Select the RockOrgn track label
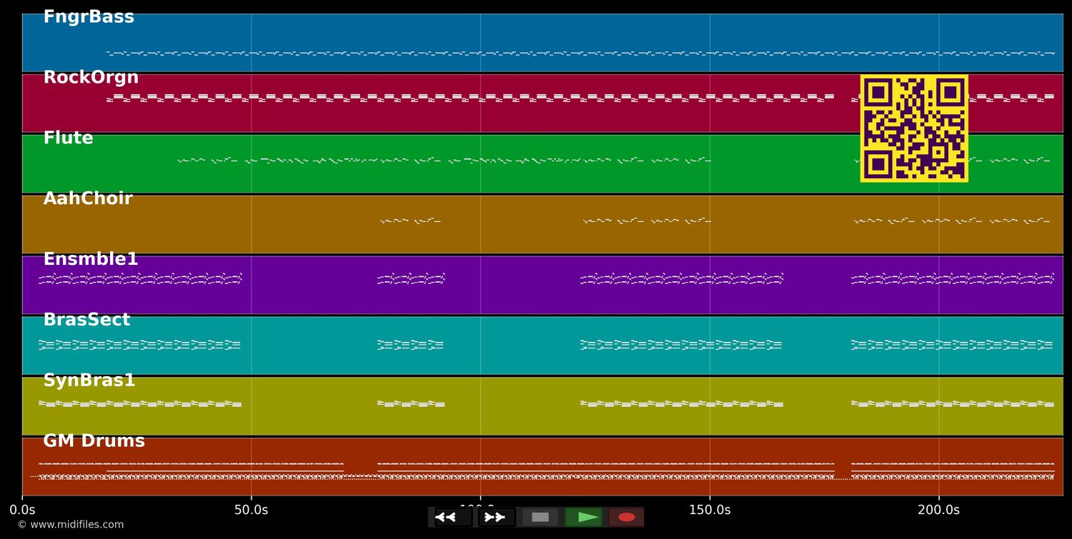This screenshot has width=1072, height=539. tap(91, 78)
